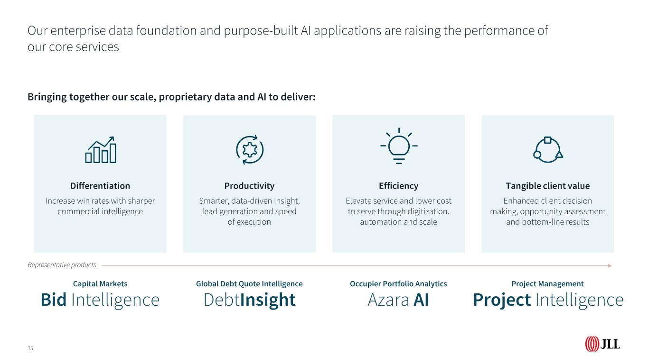
Task: Select the Productivity heading
Action: [249, 186]
